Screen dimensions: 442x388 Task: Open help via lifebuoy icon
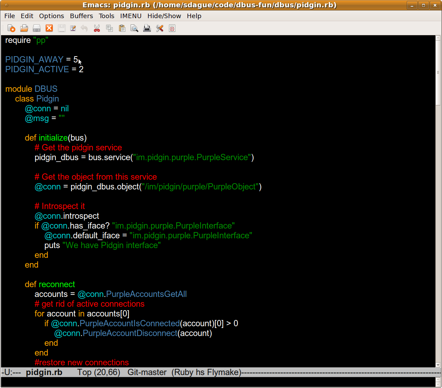click(172, 28)
